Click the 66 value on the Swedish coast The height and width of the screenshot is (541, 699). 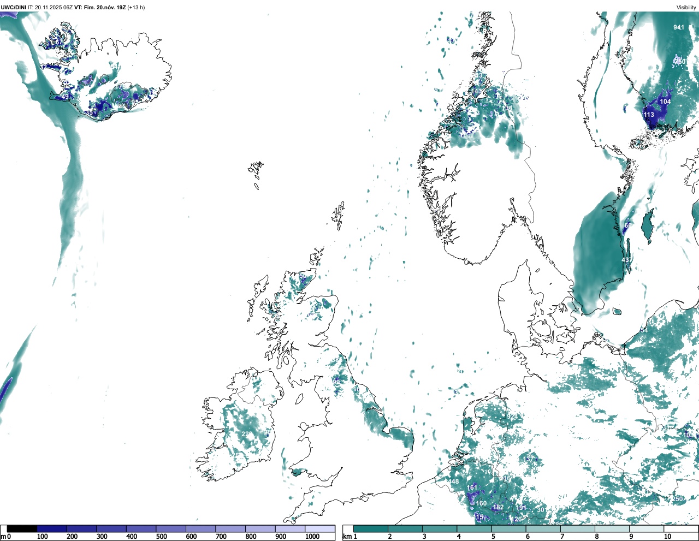pyautogui.click(x=628, y=225)
